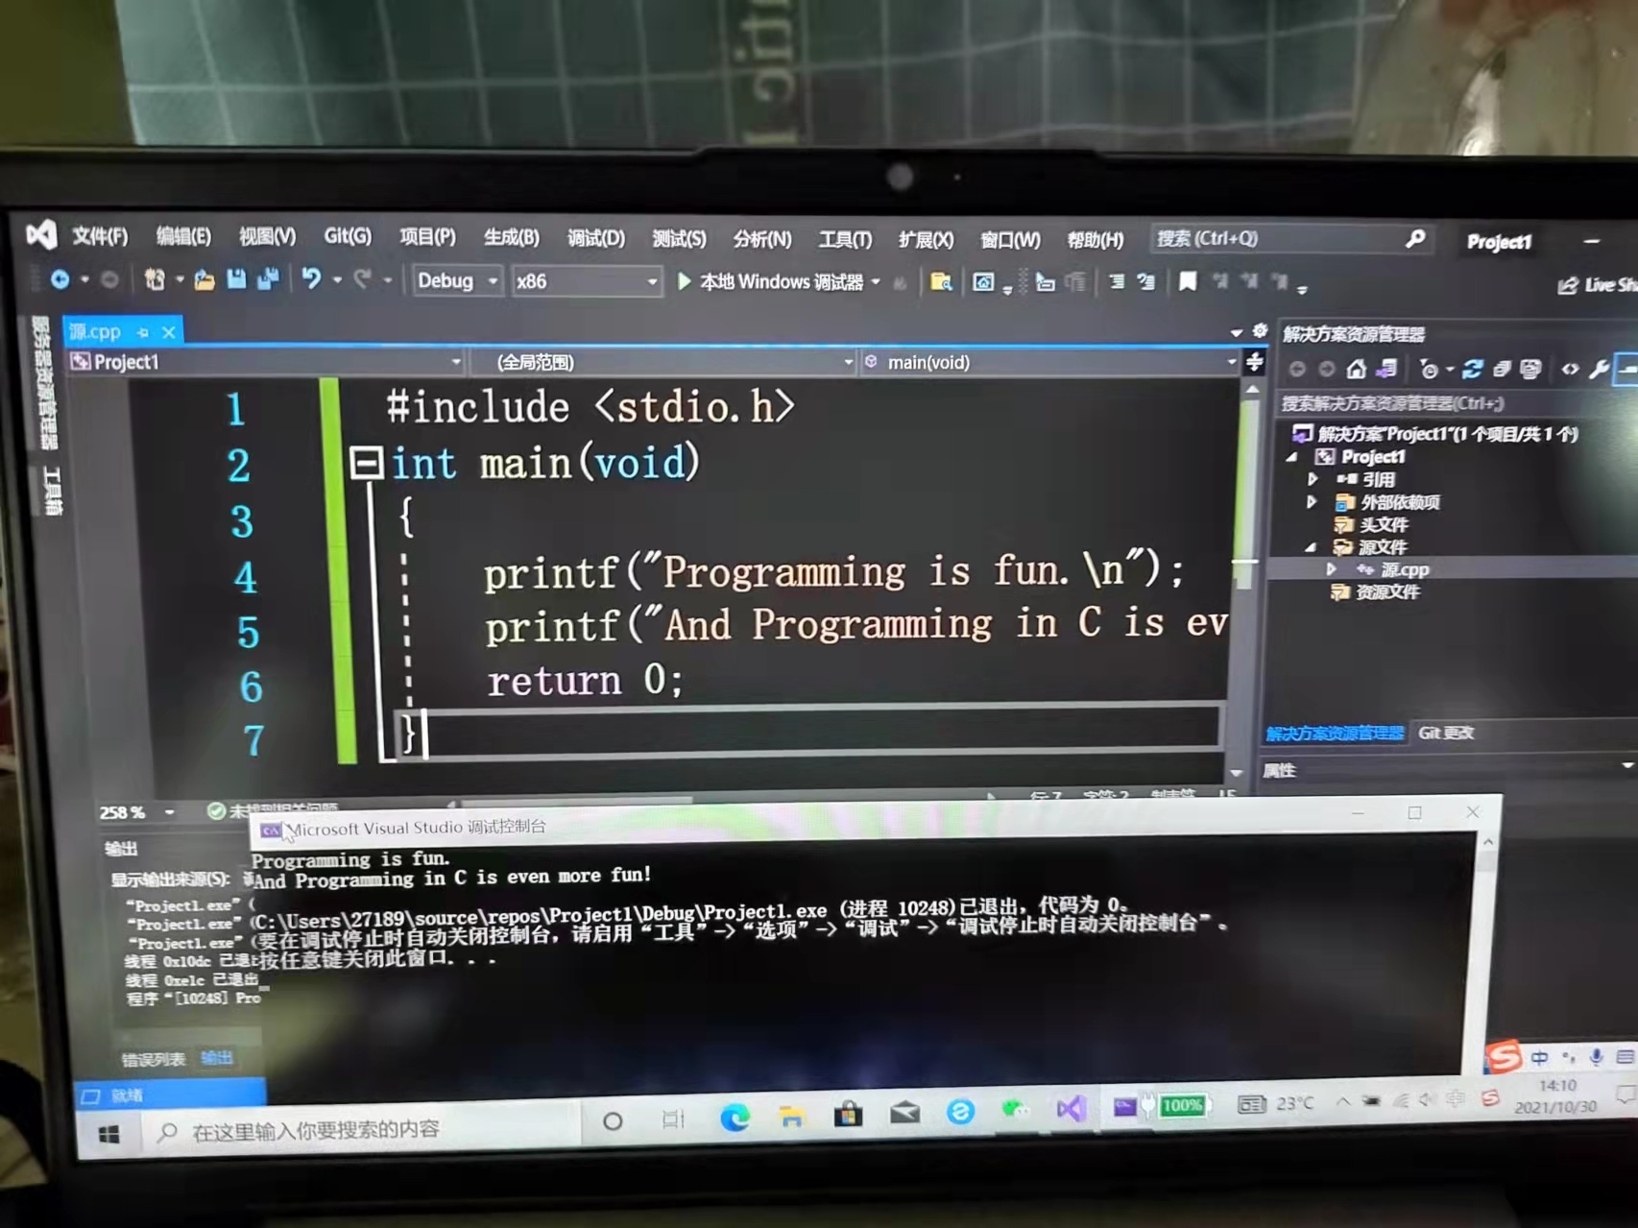Click the Visual Studio logo icon

click(x=41, y=233)
